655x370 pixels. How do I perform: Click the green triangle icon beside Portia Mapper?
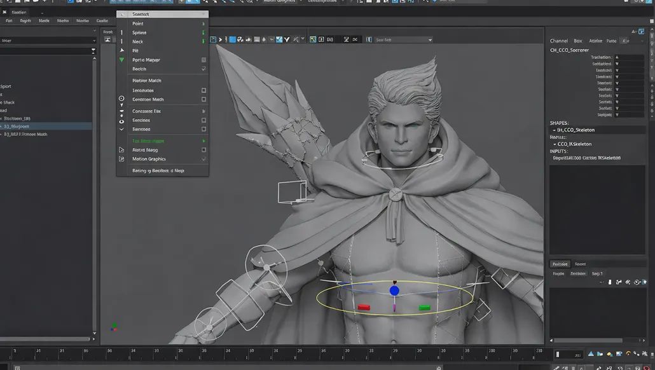click(121, 60)
